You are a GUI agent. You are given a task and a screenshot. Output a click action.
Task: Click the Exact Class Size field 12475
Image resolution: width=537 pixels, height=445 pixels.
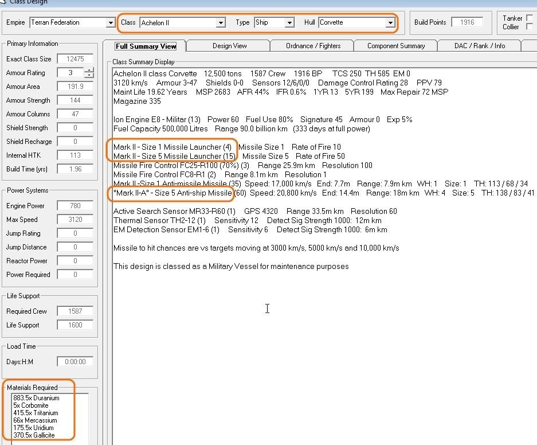click(x=75, y=59)
